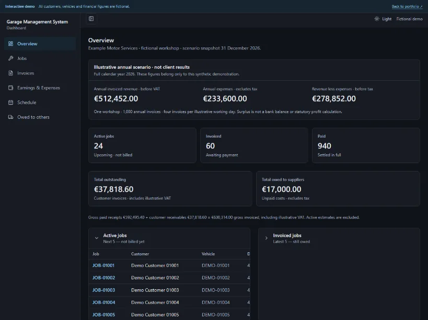Click the sun icon for Light theme
This screenshot has width=428, height=320.
(x=377, y=19)
